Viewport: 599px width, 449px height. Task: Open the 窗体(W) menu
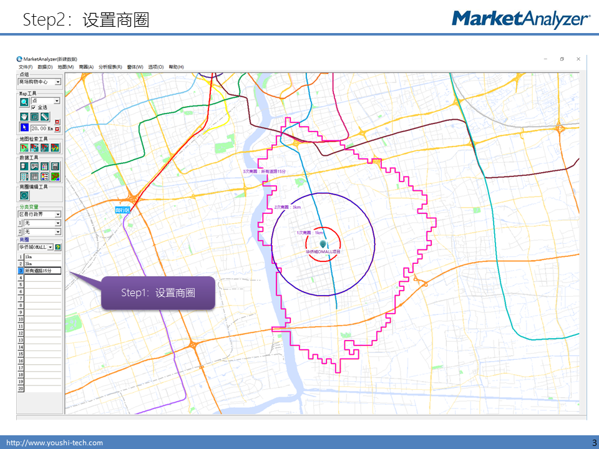(x=135, y=67)
